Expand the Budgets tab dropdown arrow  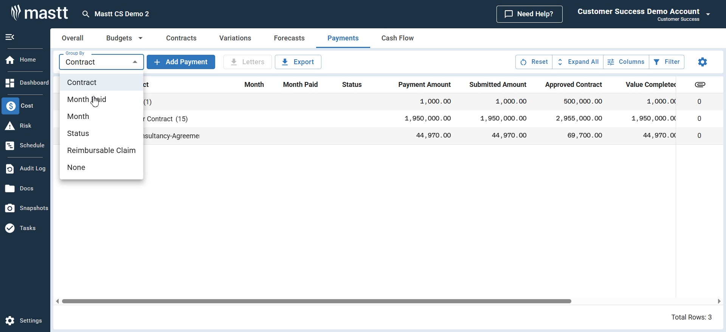[x=141, y=38]
